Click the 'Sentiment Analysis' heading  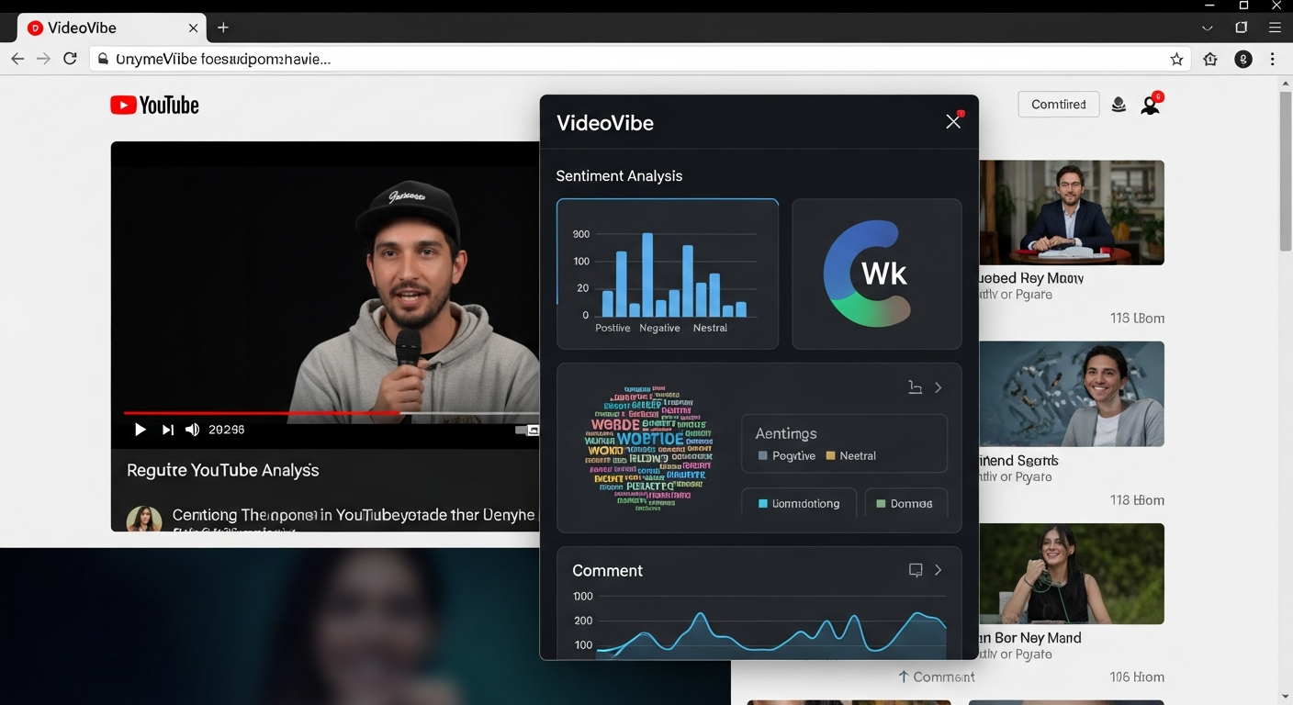(x=619, y=175)
